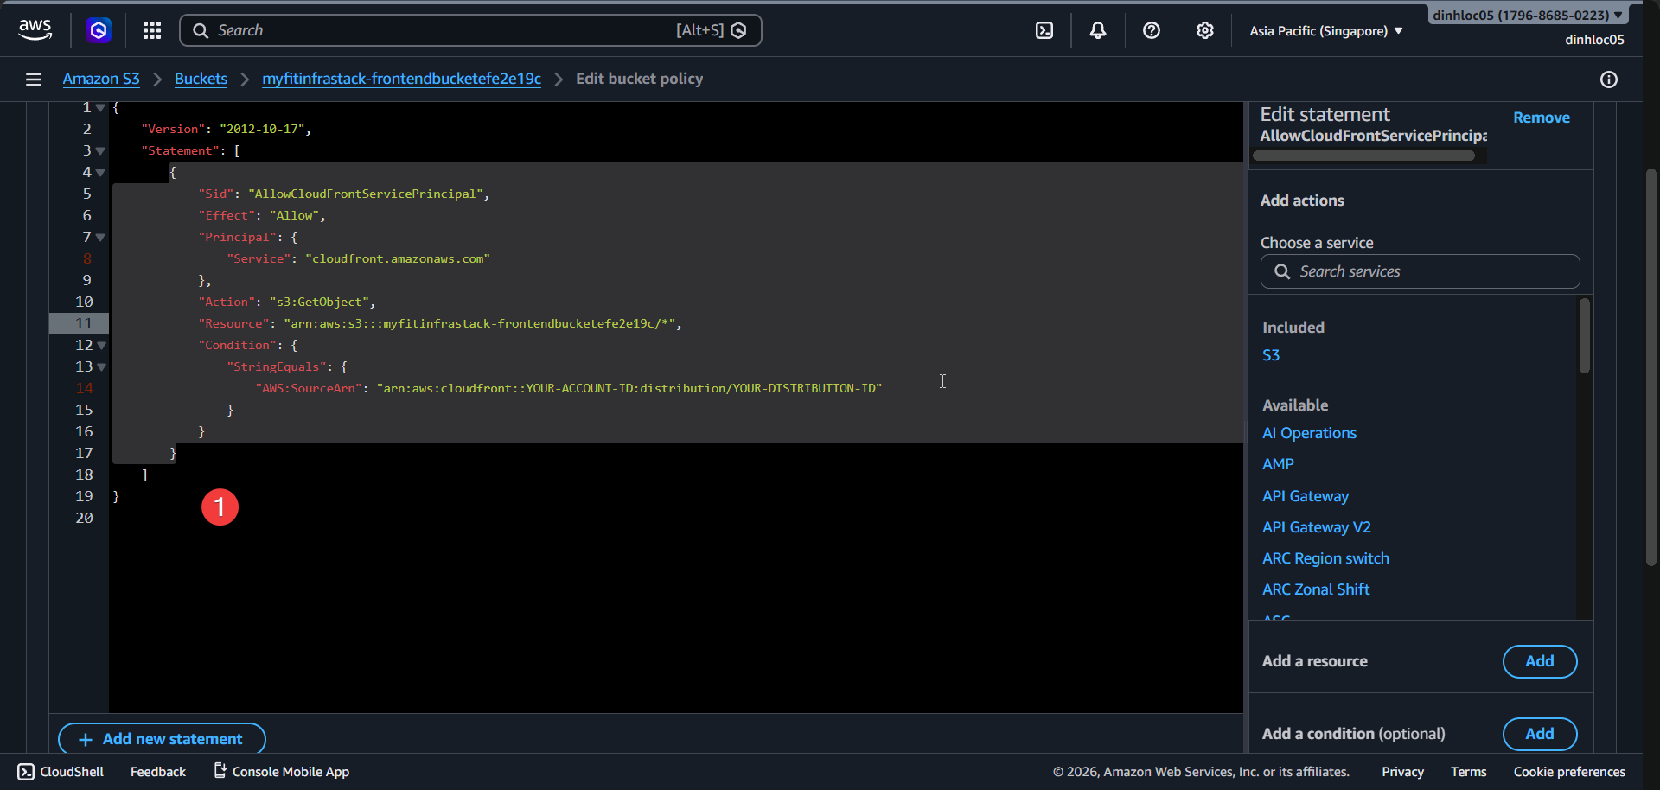Open the dinhloc05 account dropdown
1660x790 pixels.
(x=1527, y=15)
